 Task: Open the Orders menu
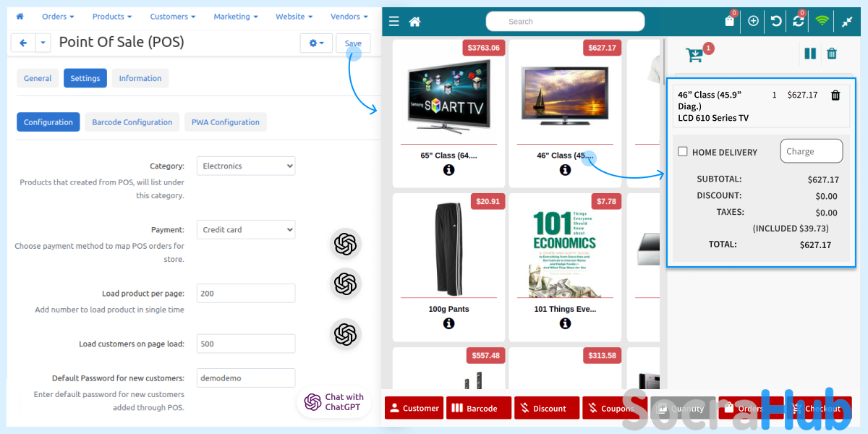58,16
